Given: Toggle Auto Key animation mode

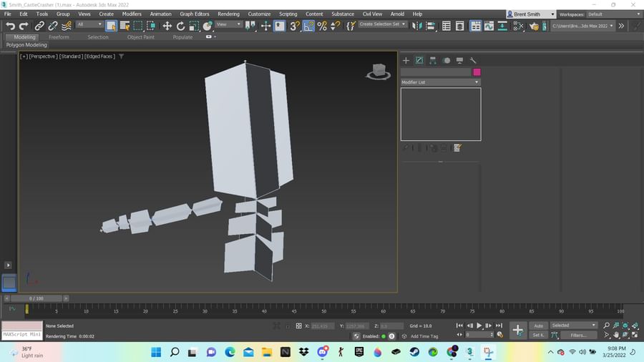Looking at the screenshot, I should (538, 326).
